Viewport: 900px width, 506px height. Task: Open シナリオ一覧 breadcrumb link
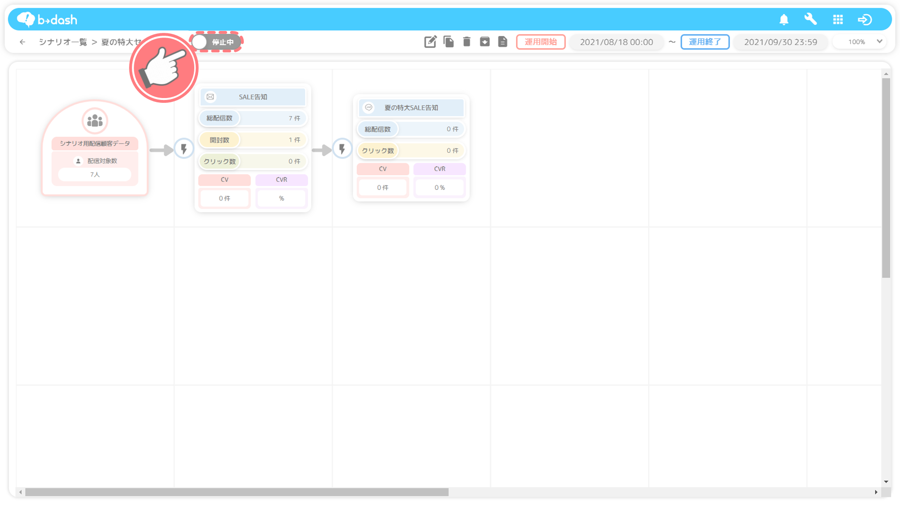click(63, 42)
